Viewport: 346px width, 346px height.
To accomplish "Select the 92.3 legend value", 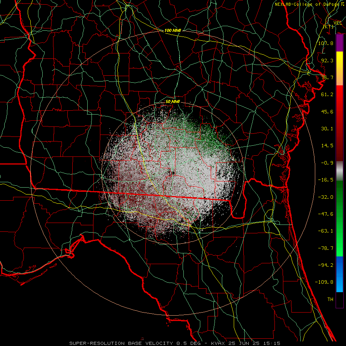I will click(x=327, y=60).
